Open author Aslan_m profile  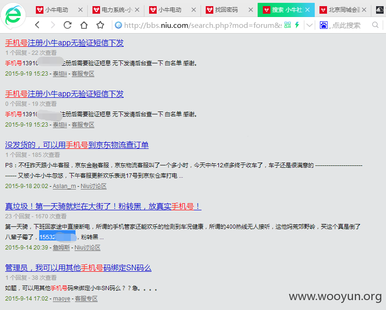click(x=64, y=186)
